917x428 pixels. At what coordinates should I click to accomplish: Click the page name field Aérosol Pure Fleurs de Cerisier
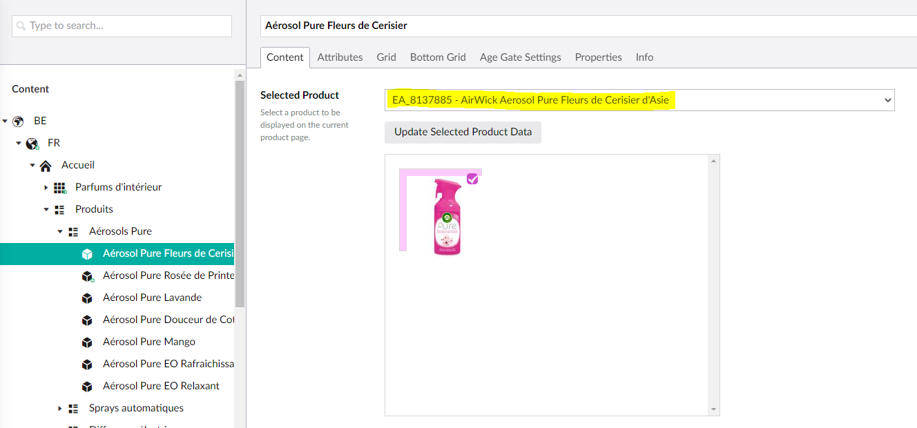[x=588, y=26]
